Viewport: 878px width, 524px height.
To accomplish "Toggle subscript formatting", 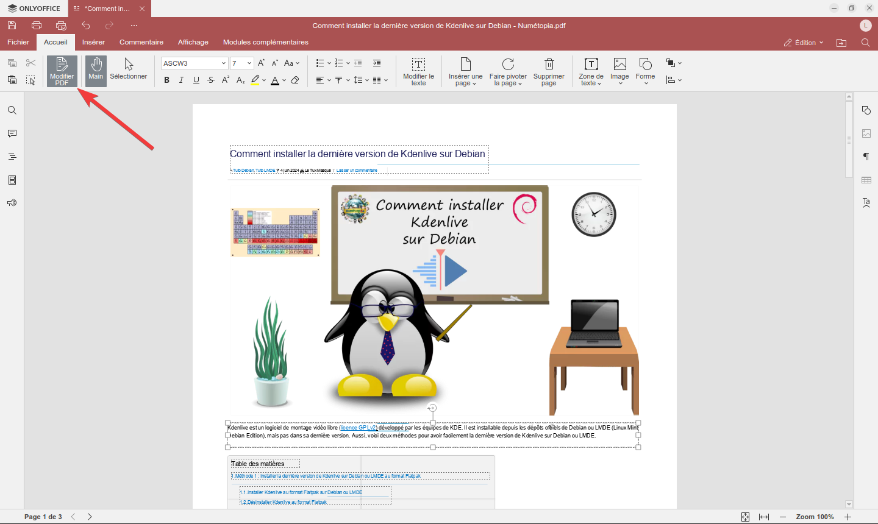I will (x=240, y=80).
